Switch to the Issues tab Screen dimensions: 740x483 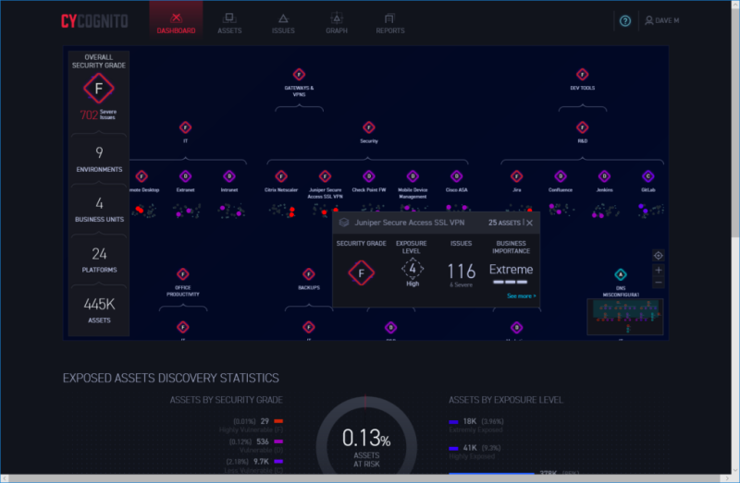point(283,23)
